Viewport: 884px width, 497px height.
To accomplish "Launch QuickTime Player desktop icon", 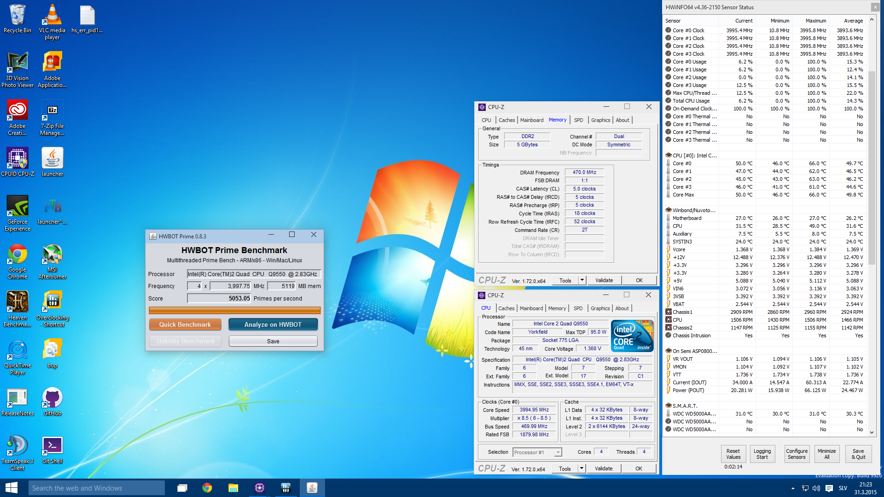I will coord(17,357).
